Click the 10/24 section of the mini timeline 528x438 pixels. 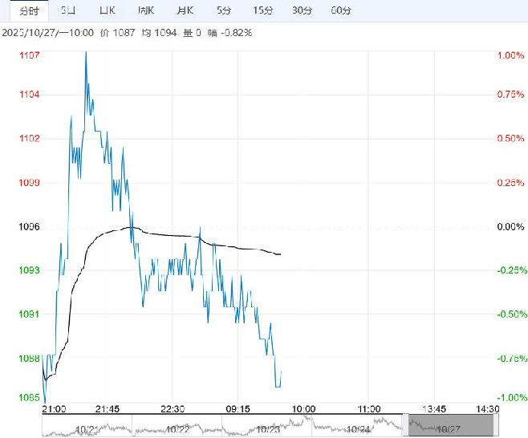click(359, 427)
